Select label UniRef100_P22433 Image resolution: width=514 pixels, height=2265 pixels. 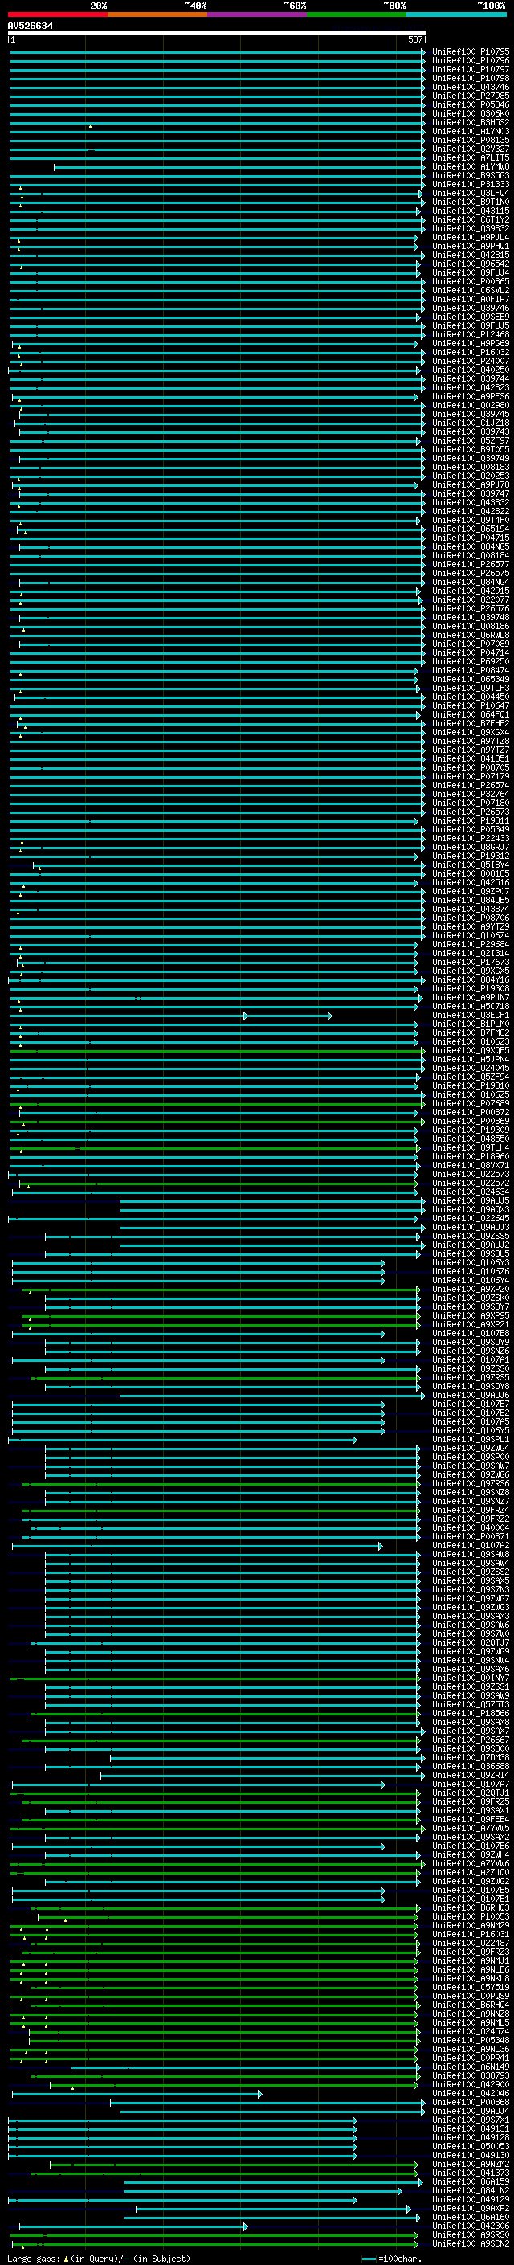coord(471,838)
